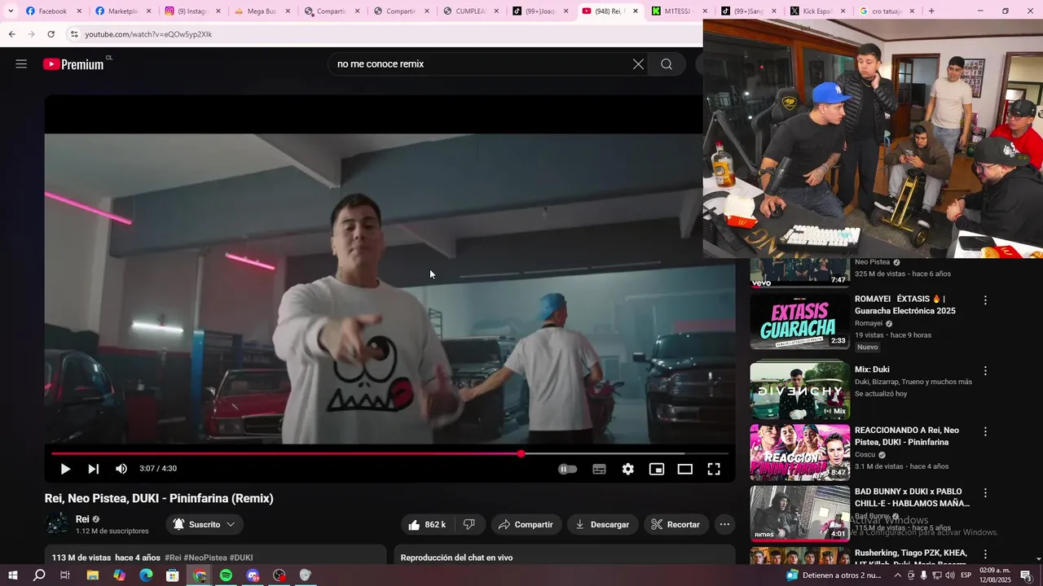Open options for REACCIONANDO A Rei video
The width and height of the screenshot is (1043, 586).
985,431
